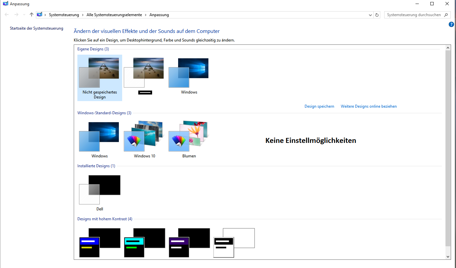456x268 pixels.
Task: Click Startseite der Systemsteuerung link
Action: coord(36,28)
